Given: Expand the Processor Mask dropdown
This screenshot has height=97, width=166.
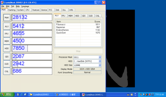Looking at the screenshot, I should coord(100,57).
